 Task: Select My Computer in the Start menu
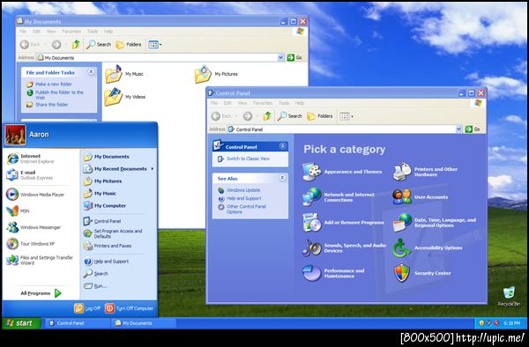[105, 205]
